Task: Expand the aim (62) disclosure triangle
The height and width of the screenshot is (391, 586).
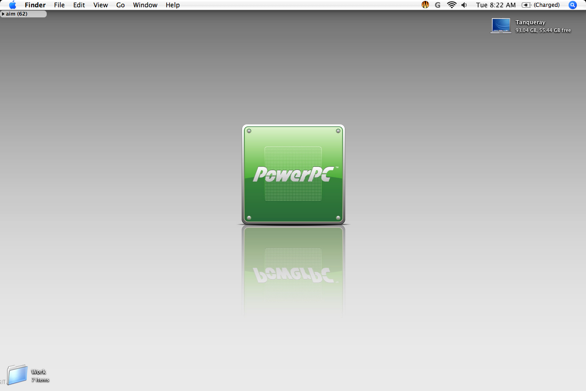Action: (3, 14)
